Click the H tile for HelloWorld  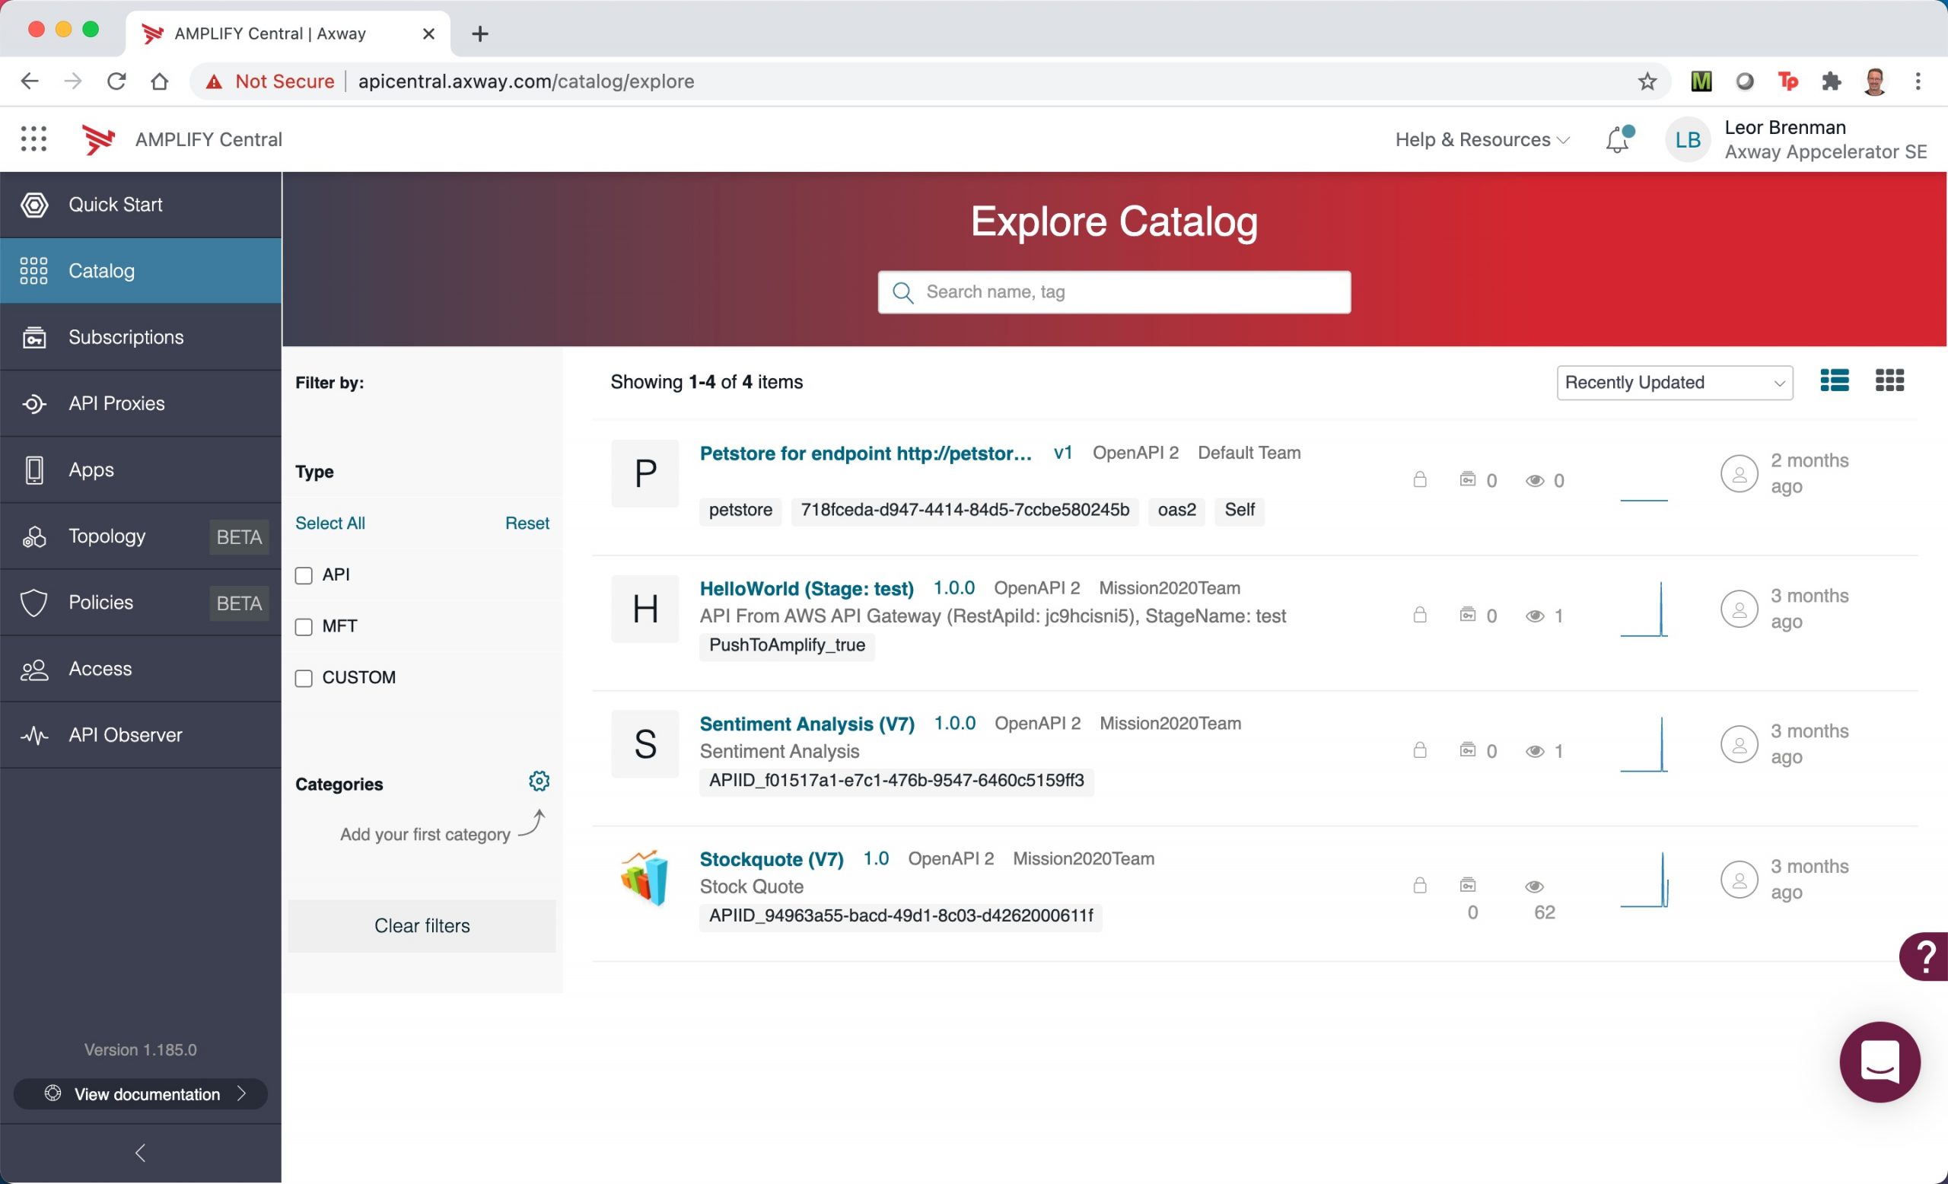[x=645, y=609]
